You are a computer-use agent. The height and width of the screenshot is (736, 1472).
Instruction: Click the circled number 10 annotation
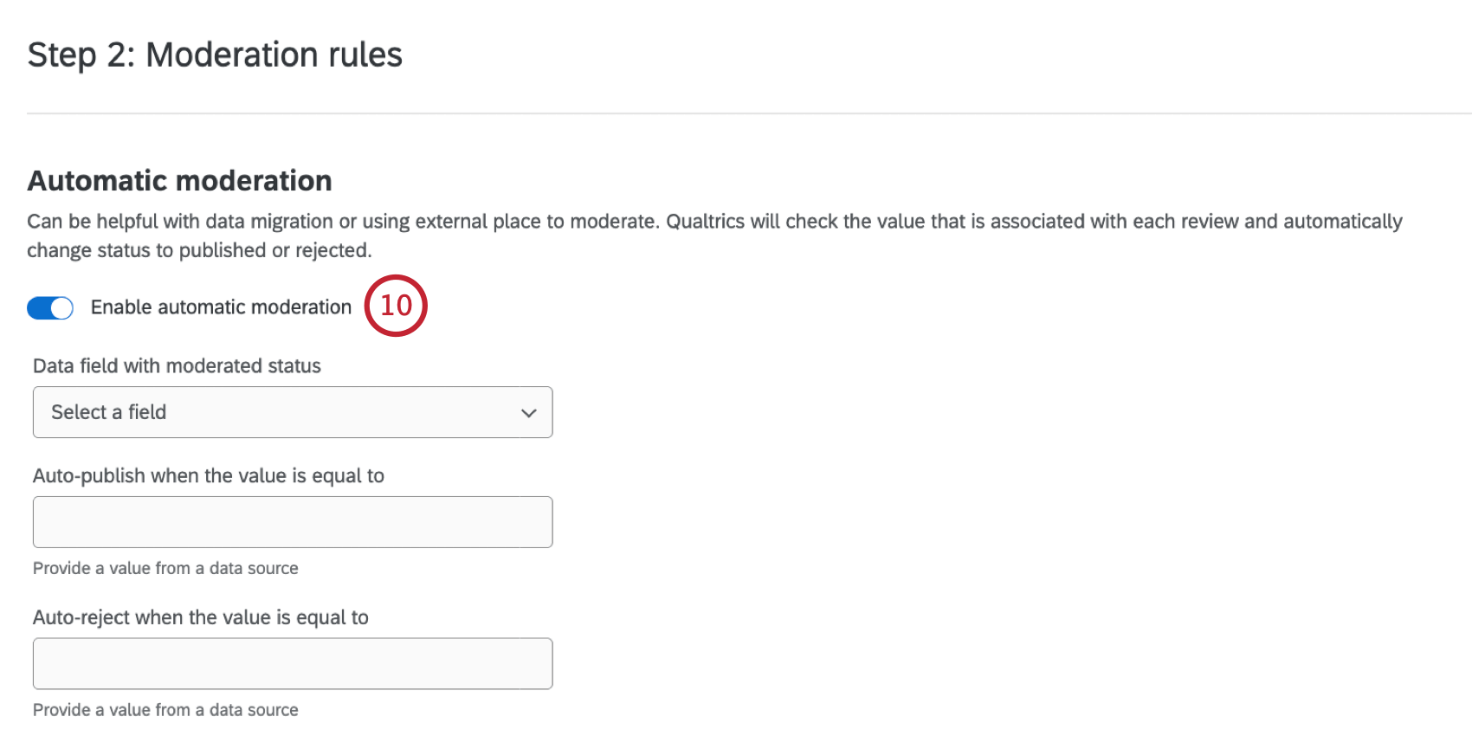click(396, 306)
